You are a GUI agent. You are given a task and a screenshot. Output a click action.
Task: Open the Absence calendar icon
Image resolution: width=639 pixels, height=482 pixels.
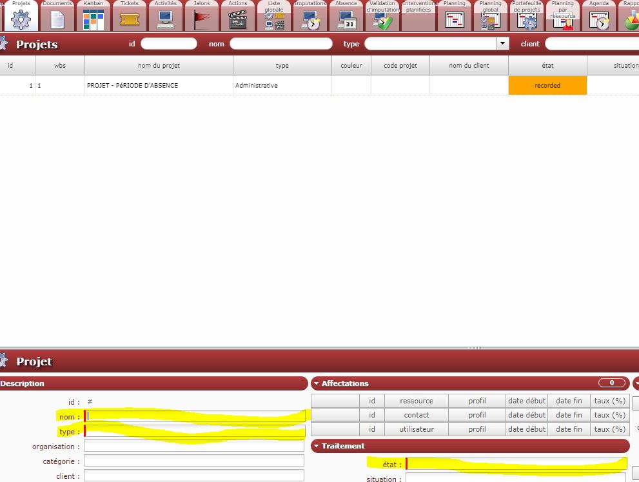346,21
